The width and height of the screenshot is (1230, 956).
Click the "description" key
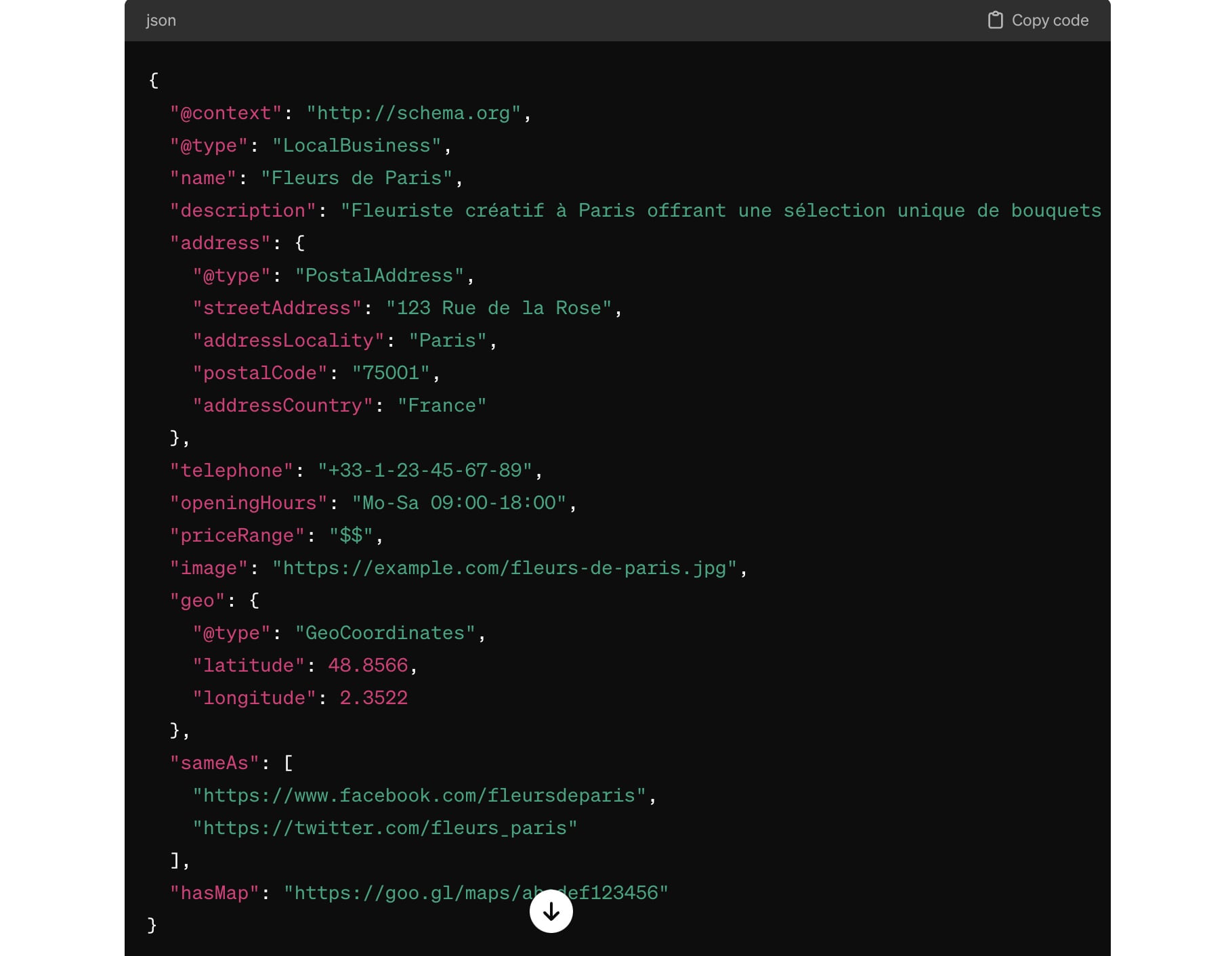tap(243, 211)
